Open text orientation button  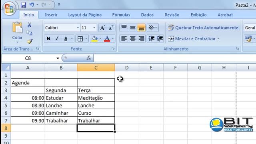tap(153, 28)
